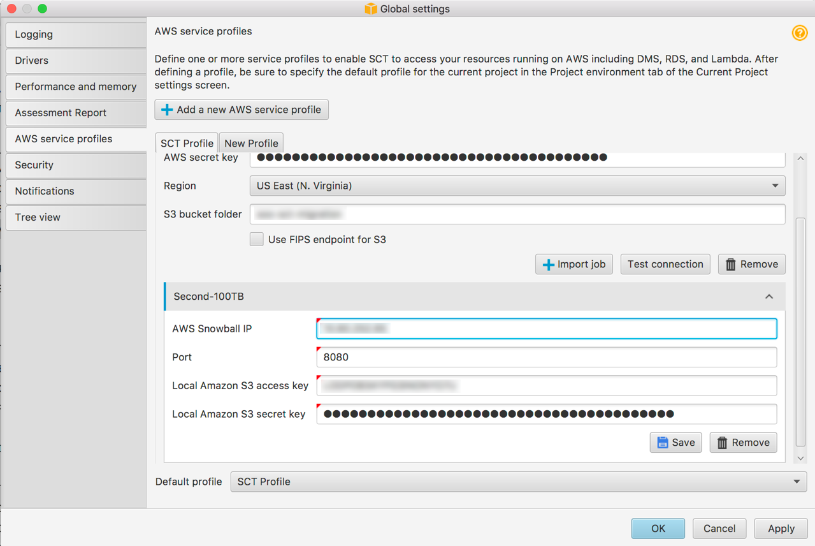Click the Import job plus icon
Screen dimensions: 815x546
point(549,264)
